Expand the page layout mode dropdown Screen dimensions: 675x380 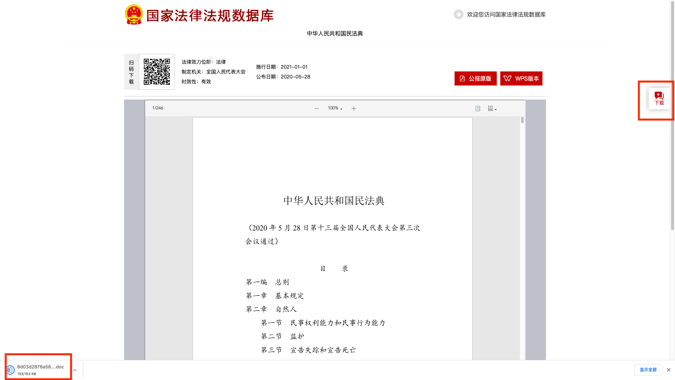point(492,108)
